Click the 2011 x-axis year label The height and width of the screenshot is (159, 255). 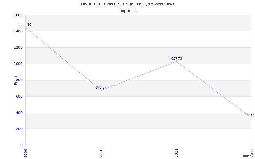(x=177, y=153)
